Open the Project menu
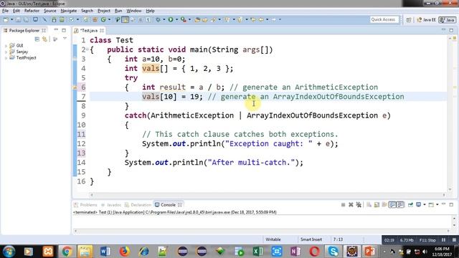459x258 pixels. coord(104,11)
